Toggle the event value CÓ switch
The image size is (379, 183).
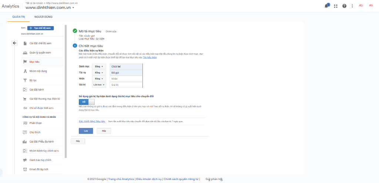coord(87,101)
